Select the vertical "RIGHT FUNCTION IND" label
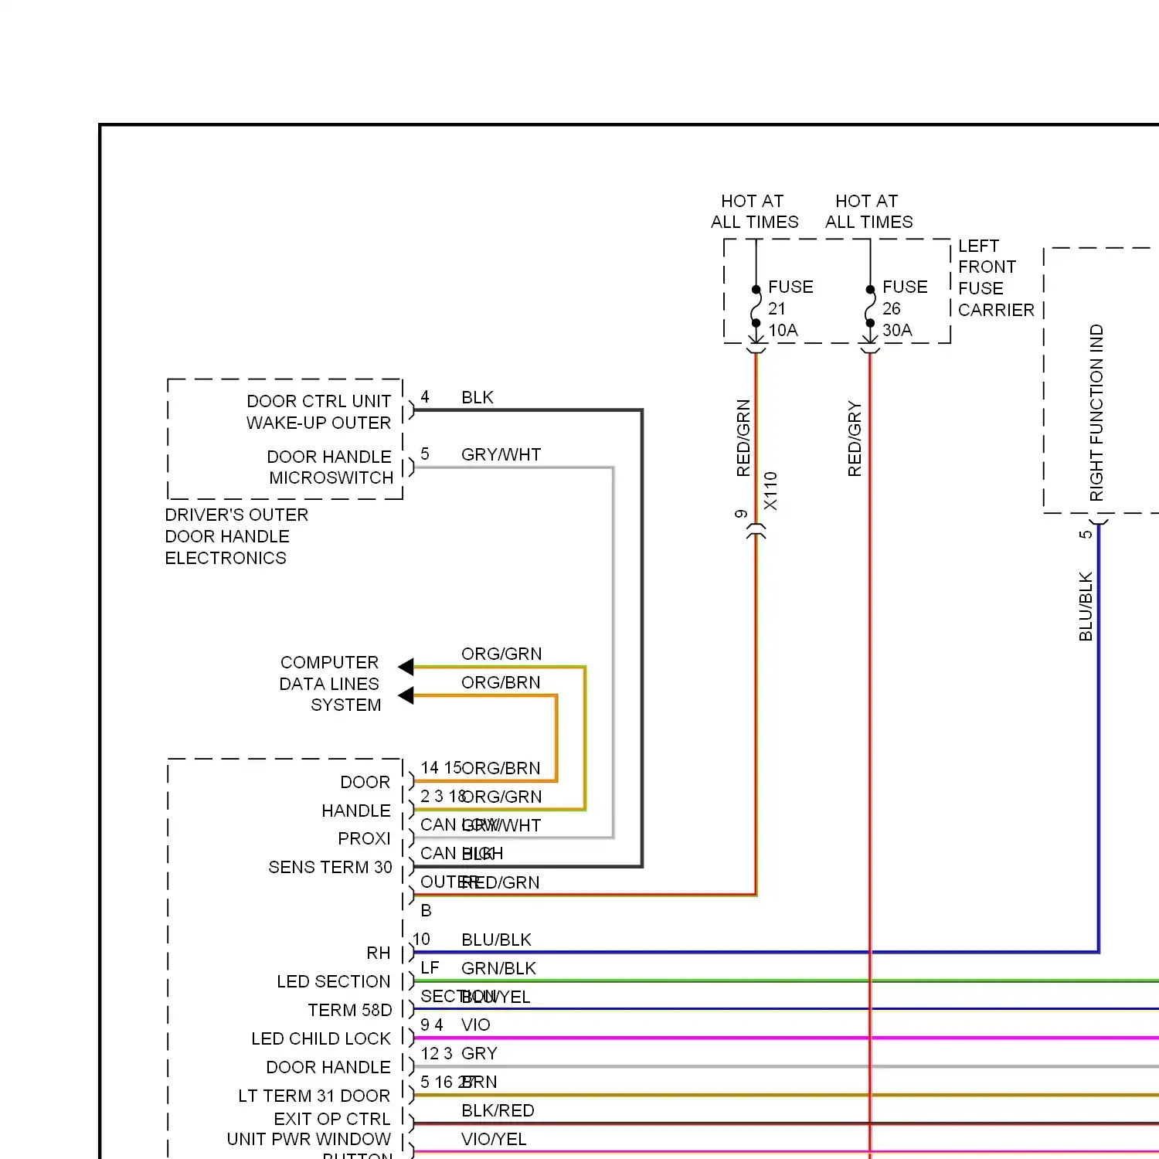The height and width of the screenshot is (1159, 1159). click(1096, 413)
